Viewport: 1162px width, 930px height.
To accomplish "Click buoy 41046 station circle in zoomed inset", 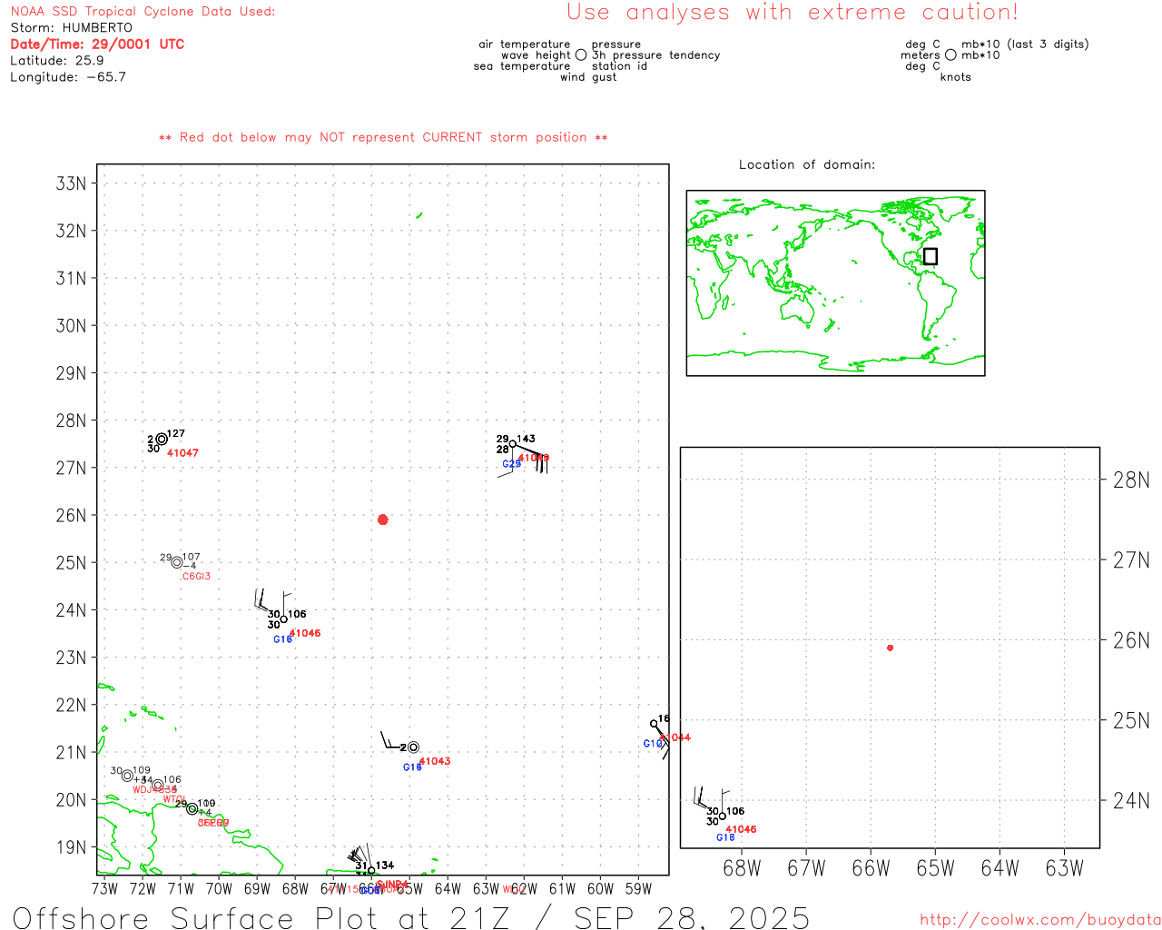I will coord(723,816).
